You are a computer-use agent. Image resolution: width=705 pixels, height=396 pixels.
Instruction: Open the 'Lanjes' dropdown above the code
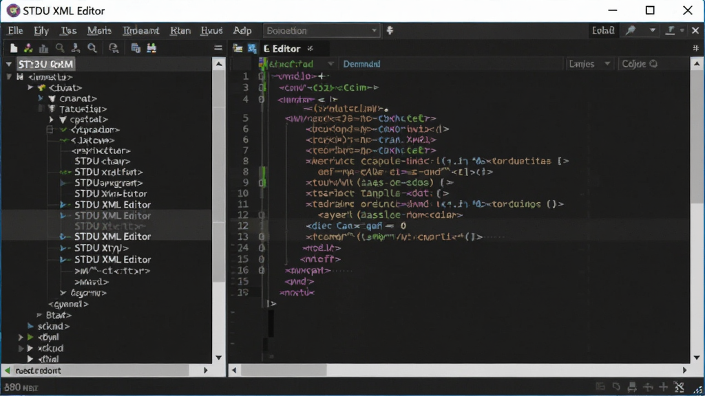coord(589,64)
